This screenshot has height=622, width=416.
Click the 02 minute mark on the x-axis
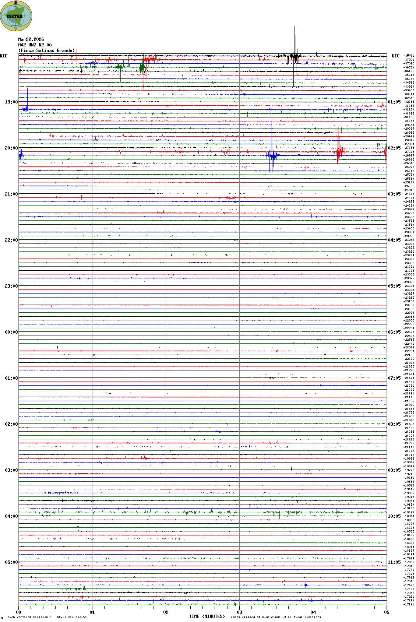coord(166,612)
